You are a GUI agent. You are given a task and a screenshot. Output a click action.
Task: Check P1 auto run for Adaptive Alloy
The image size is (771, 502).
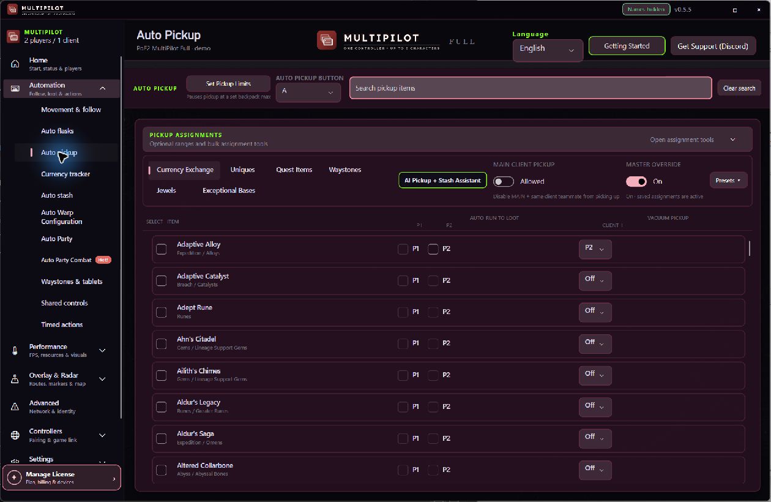point(403,249)
